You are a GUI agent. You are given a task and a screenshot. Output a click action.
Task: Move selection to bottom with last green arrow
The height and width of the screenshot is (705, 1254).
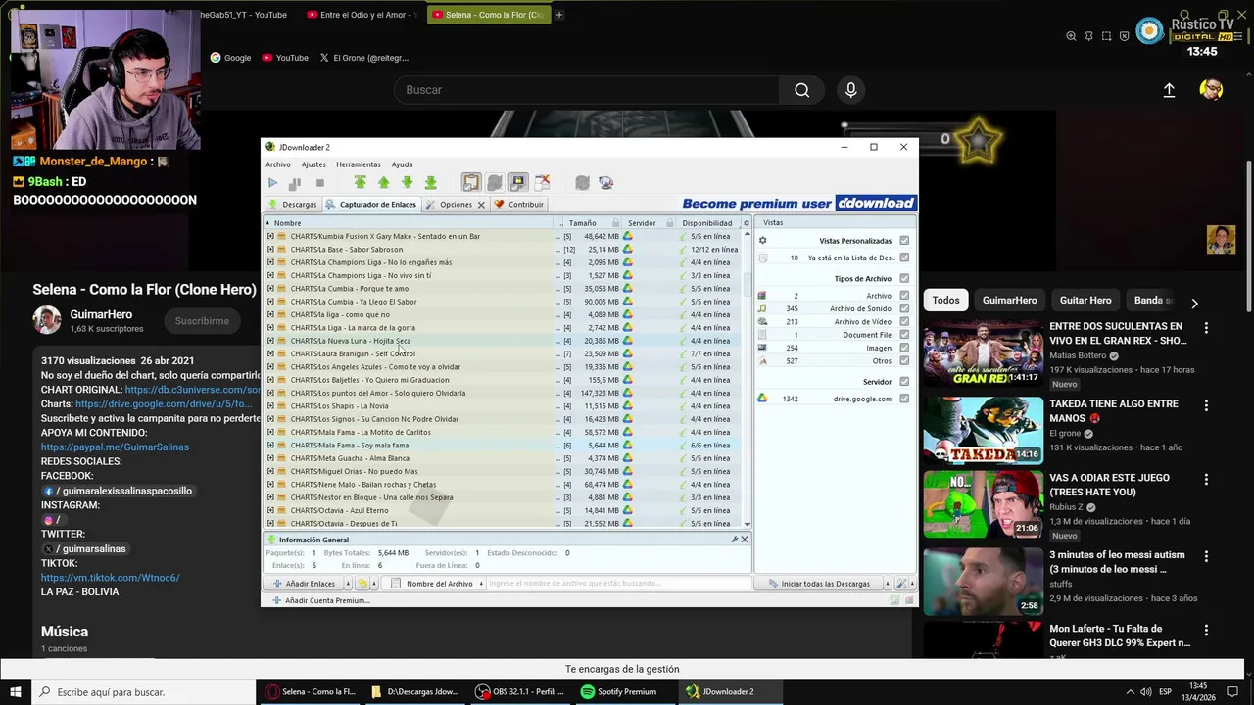pos(430,183)
